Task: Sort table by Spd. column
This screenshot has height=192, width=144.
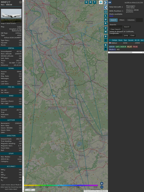Action: click(142, 40)
